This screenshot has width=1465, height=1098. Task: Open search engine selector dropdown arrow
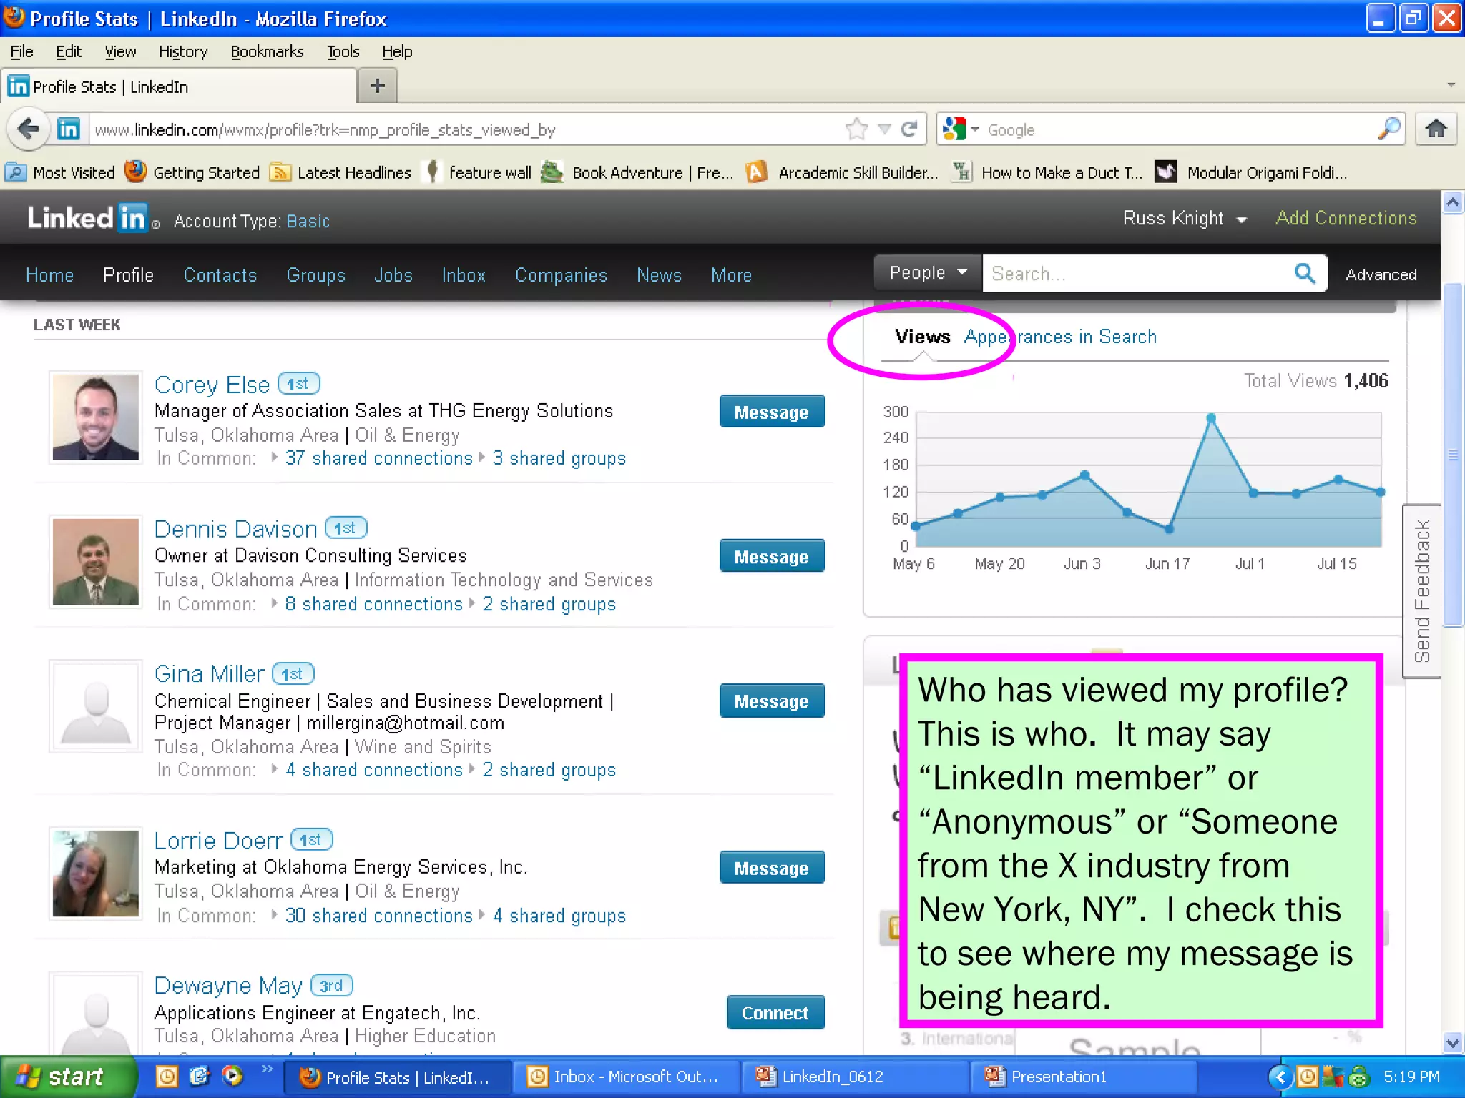click(975, 129)
